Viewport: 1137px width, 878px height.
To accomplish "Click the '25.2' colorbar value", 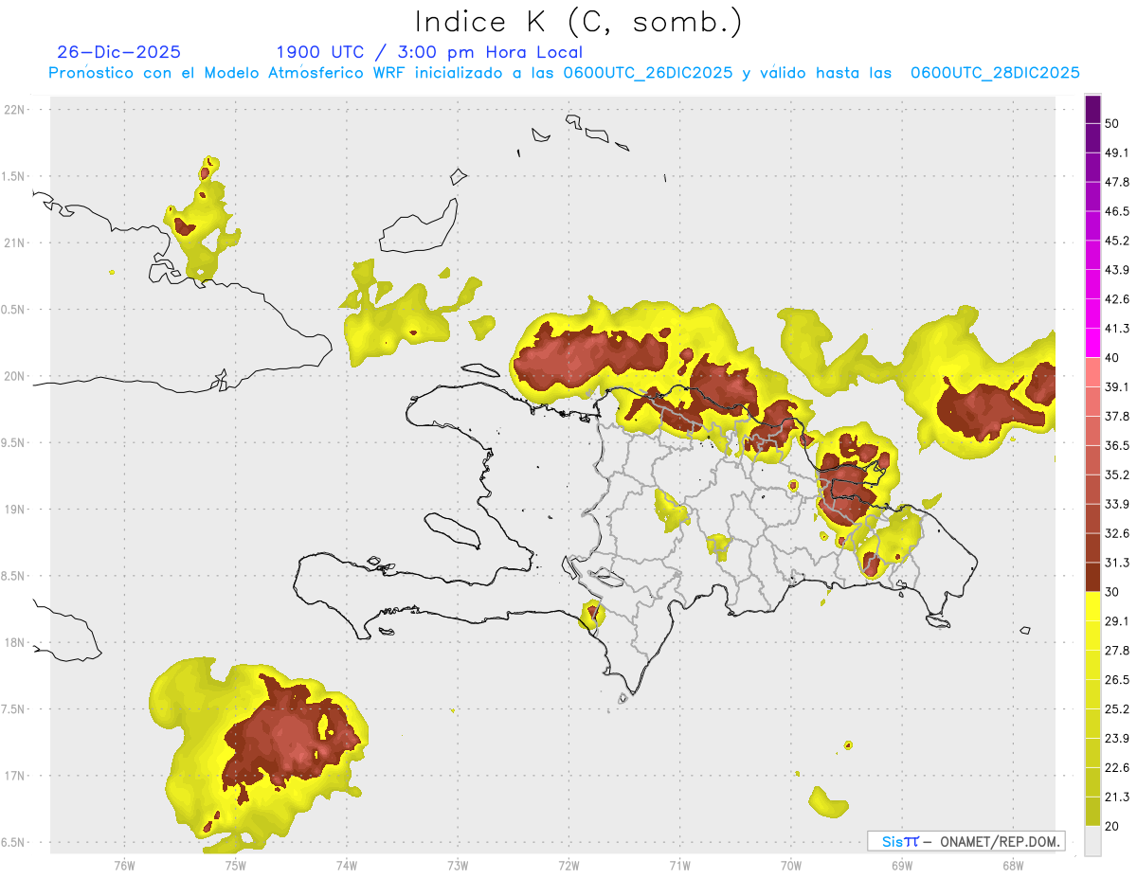I will 1117,708.
